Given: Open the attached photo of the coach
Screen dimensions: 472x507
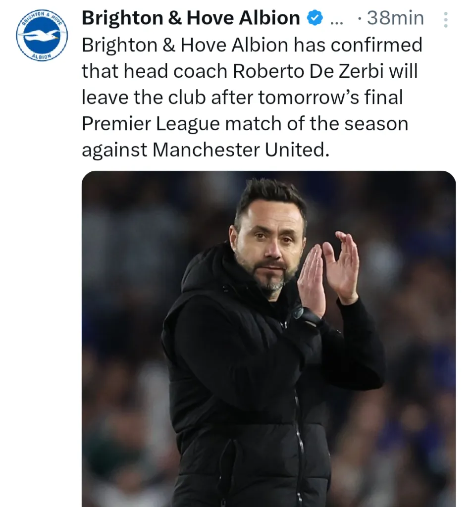Looking at the screenshot, I should pos(268,338).
